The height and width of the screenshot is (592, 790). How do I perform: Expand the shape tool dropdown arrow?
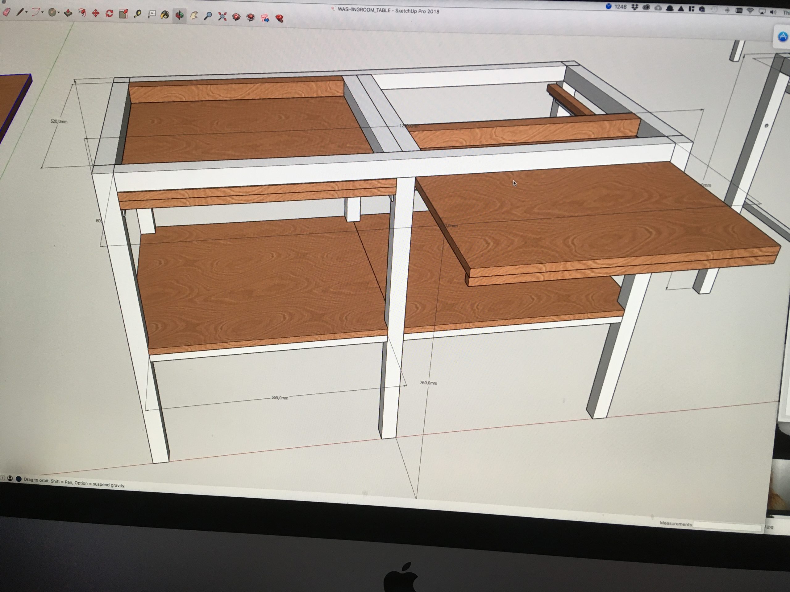click(x=59, y=13)
